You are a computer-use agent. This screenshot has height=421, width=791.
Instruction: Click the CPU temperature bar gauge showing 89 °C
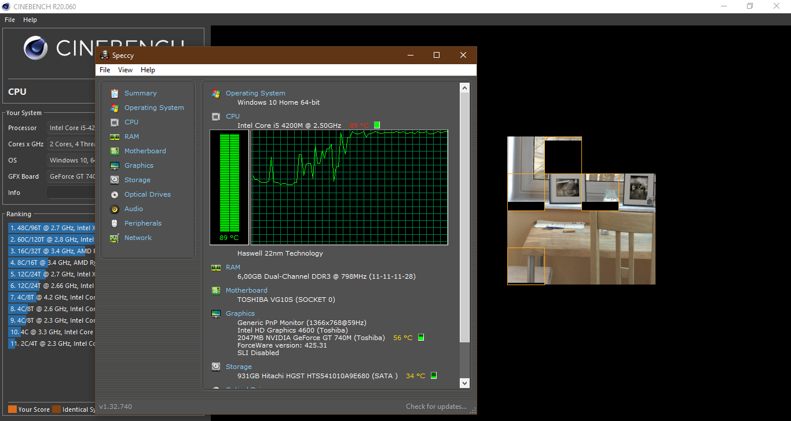click(229, 187)
